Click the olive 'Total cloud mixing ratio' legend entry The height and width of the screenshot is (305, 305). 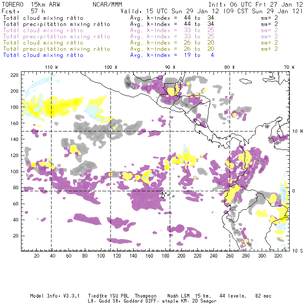tap(43, 42)
